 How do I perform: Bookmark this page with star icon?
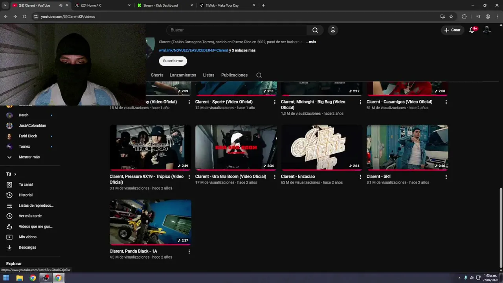(x=451, y=17)
